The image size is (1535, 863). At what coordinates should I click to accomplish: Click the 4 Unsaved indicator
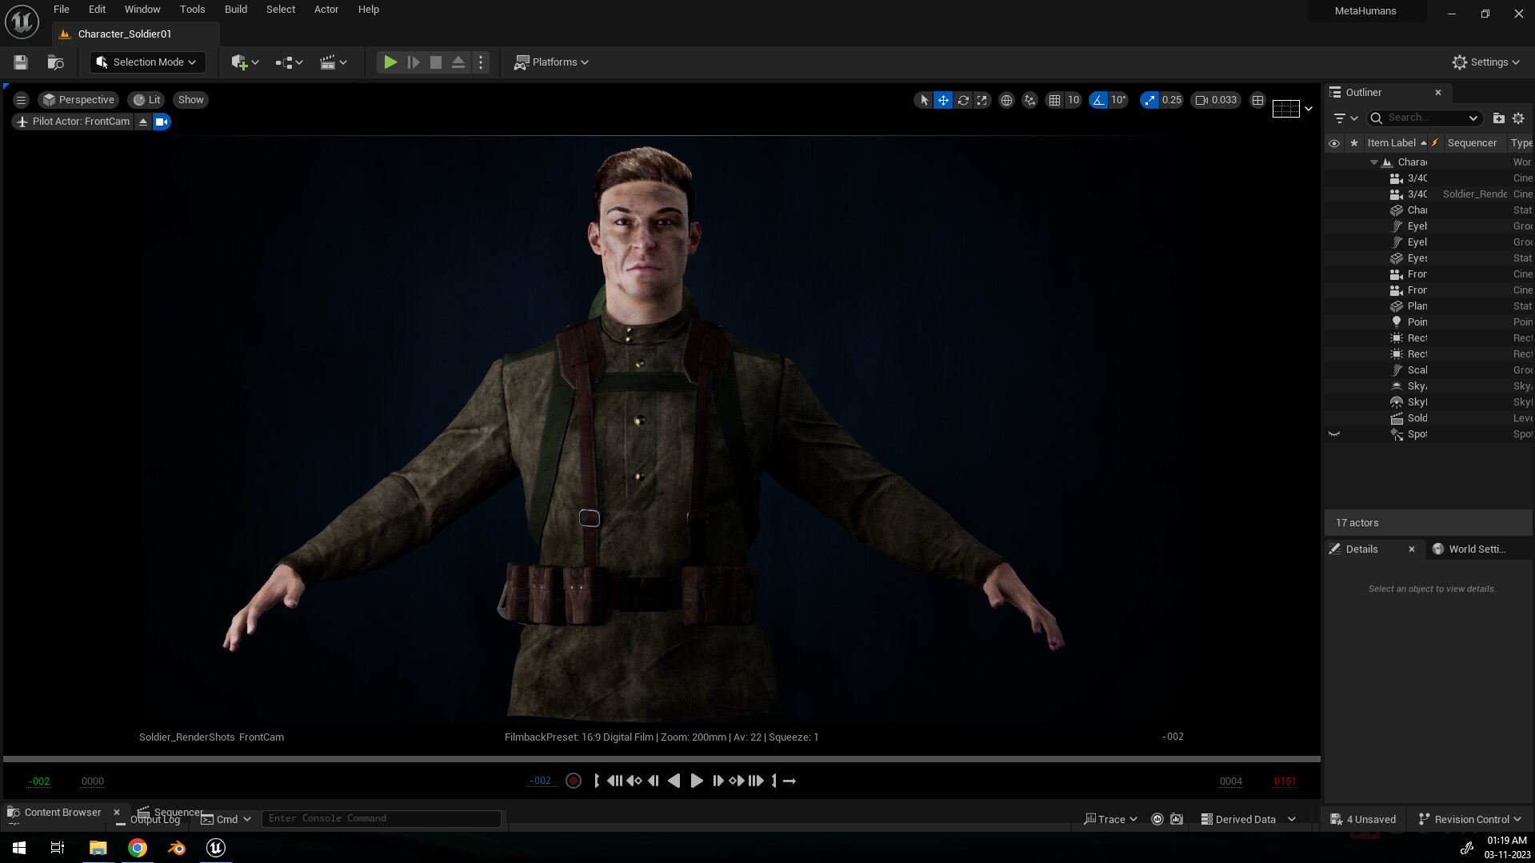pyautogui.click(x=1363, y=819)
